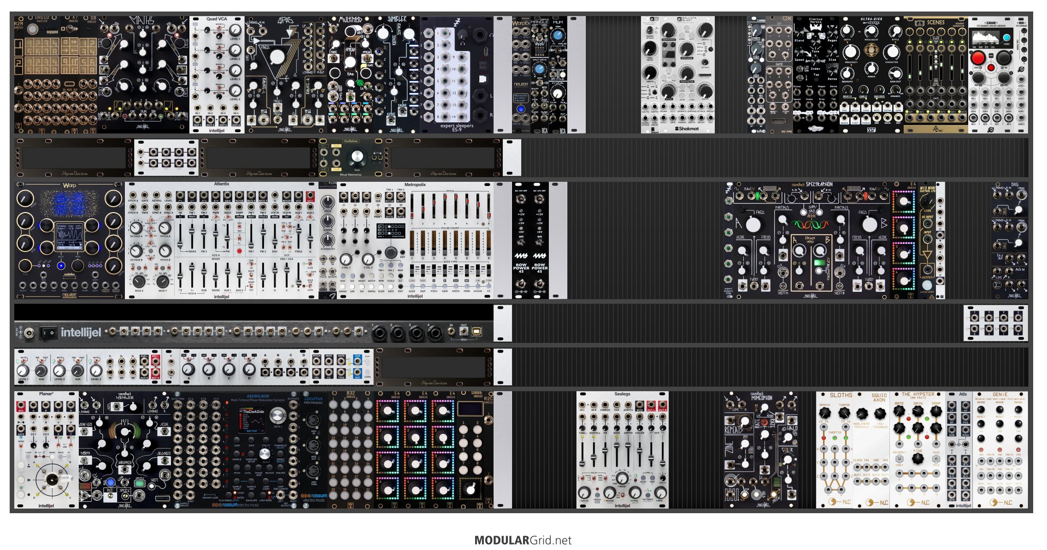Open the Spectraphon module
The height and width of the screenshot is (550, 1047).
click(812, 240)
